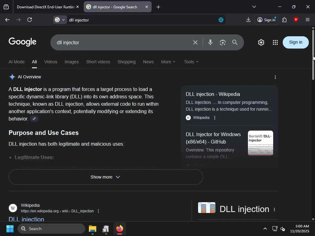Click in the Google search input field
315x236 pixels.
(x=122, y=42)
